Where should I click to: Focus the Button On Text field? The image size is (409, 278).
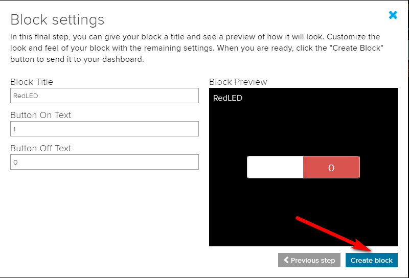tap(104, 129)
